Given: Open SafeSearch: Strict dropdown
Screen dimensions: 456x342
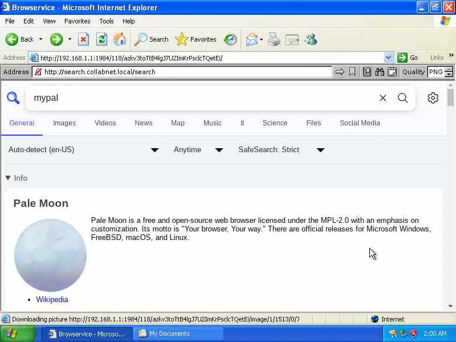Looking at the screenshot, I should (x=281, y=150).
